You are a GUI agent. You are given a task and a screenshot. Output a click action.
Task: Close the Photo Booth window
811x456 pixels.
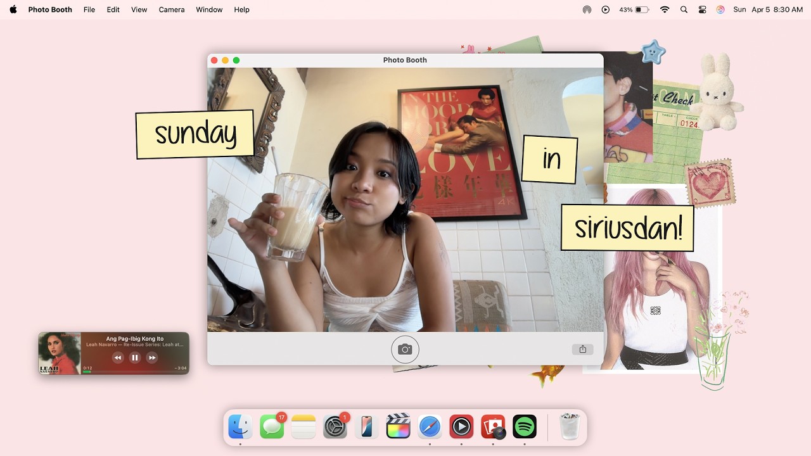(214, 60)
